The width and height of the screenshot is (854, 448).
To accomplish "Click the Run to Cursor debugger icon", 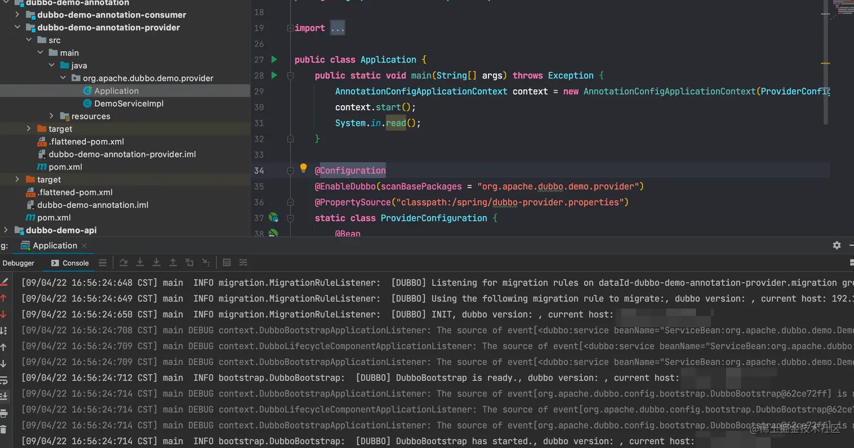I will pyautogui.click(x=206, y=263).
